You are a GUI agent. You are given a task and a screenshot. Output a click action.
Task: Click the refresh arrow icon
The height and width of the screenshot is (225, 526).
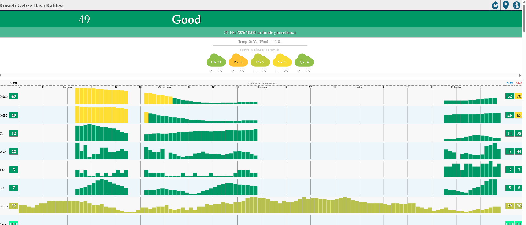[x=495, y=5]
